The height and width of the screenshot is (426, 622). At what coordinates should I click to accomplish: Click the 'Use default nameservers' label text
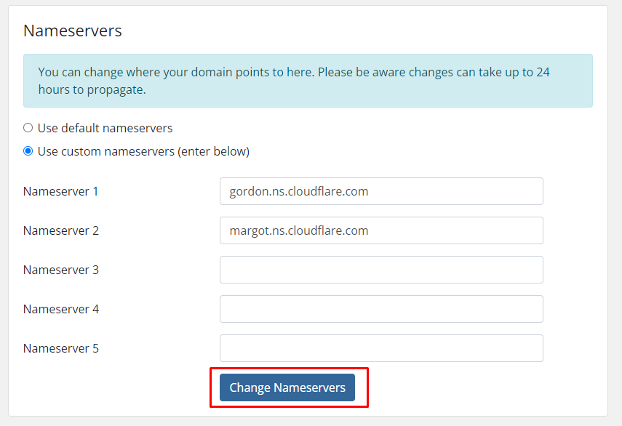(x=105, y=128)
